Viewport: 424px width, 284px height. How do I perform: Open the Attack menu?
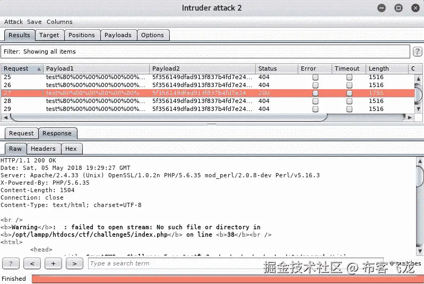pos(13,22)
